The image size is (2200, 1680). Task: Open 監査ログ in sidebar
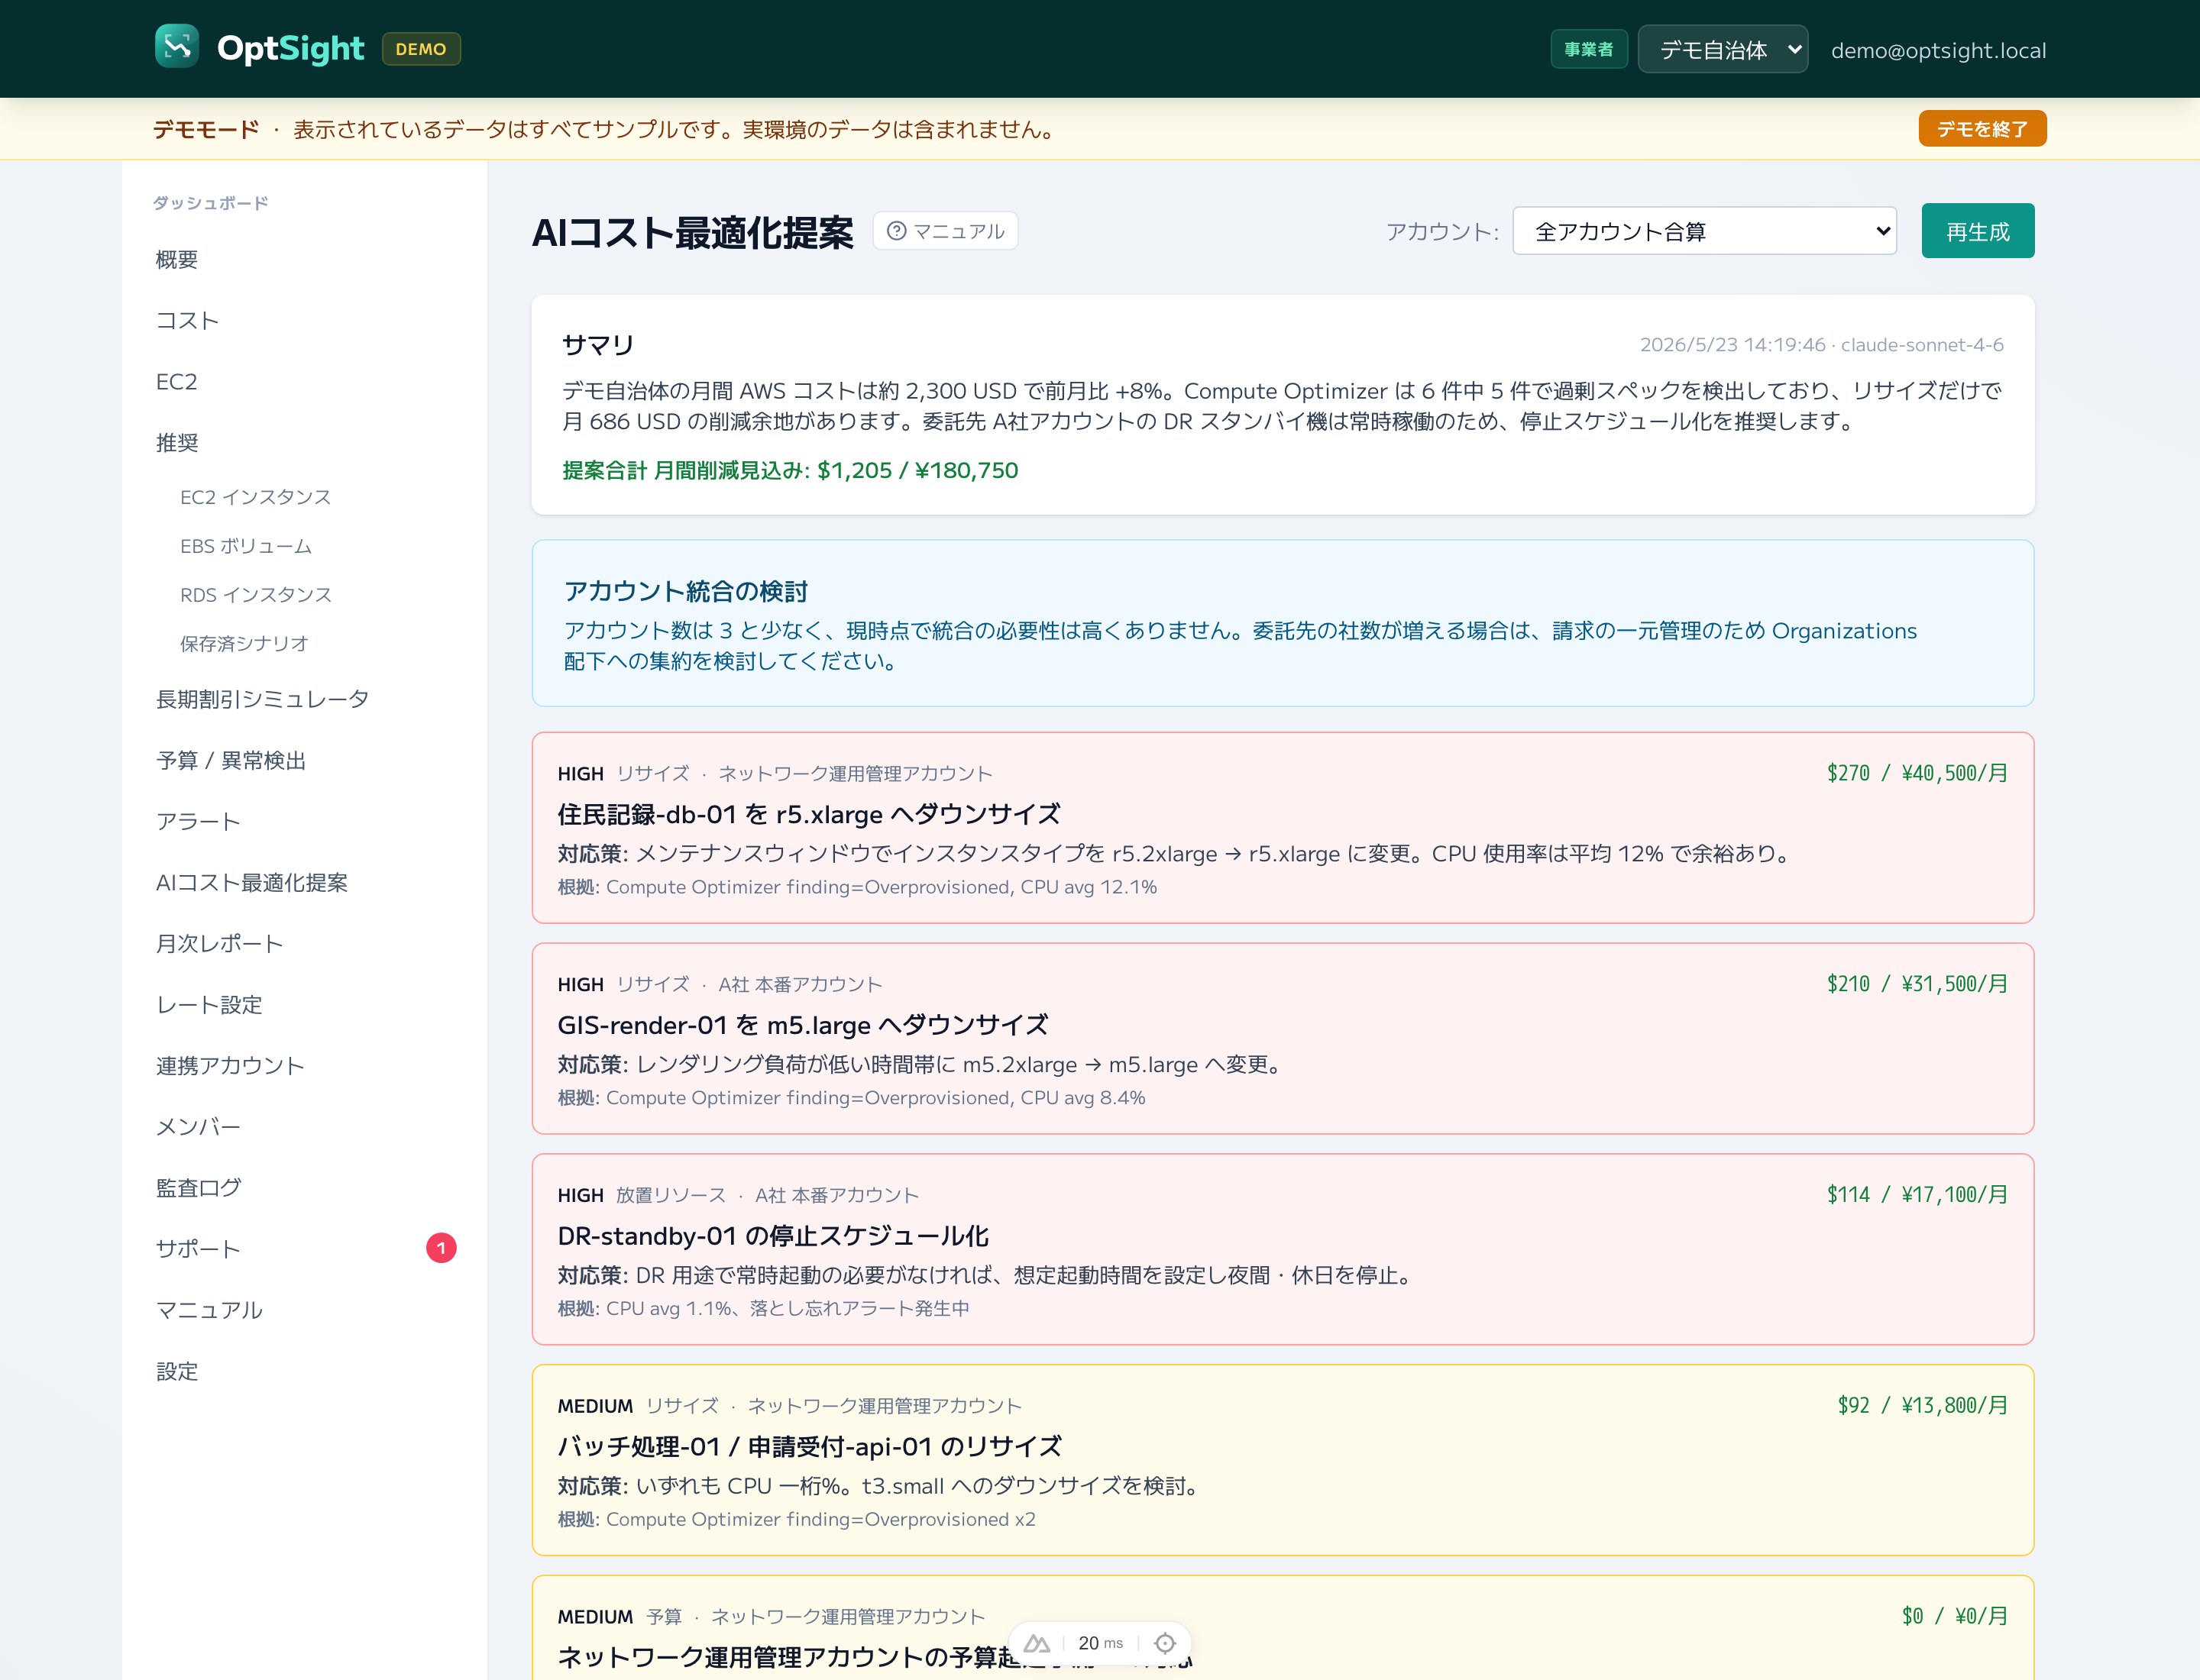tap(304, 1188)
